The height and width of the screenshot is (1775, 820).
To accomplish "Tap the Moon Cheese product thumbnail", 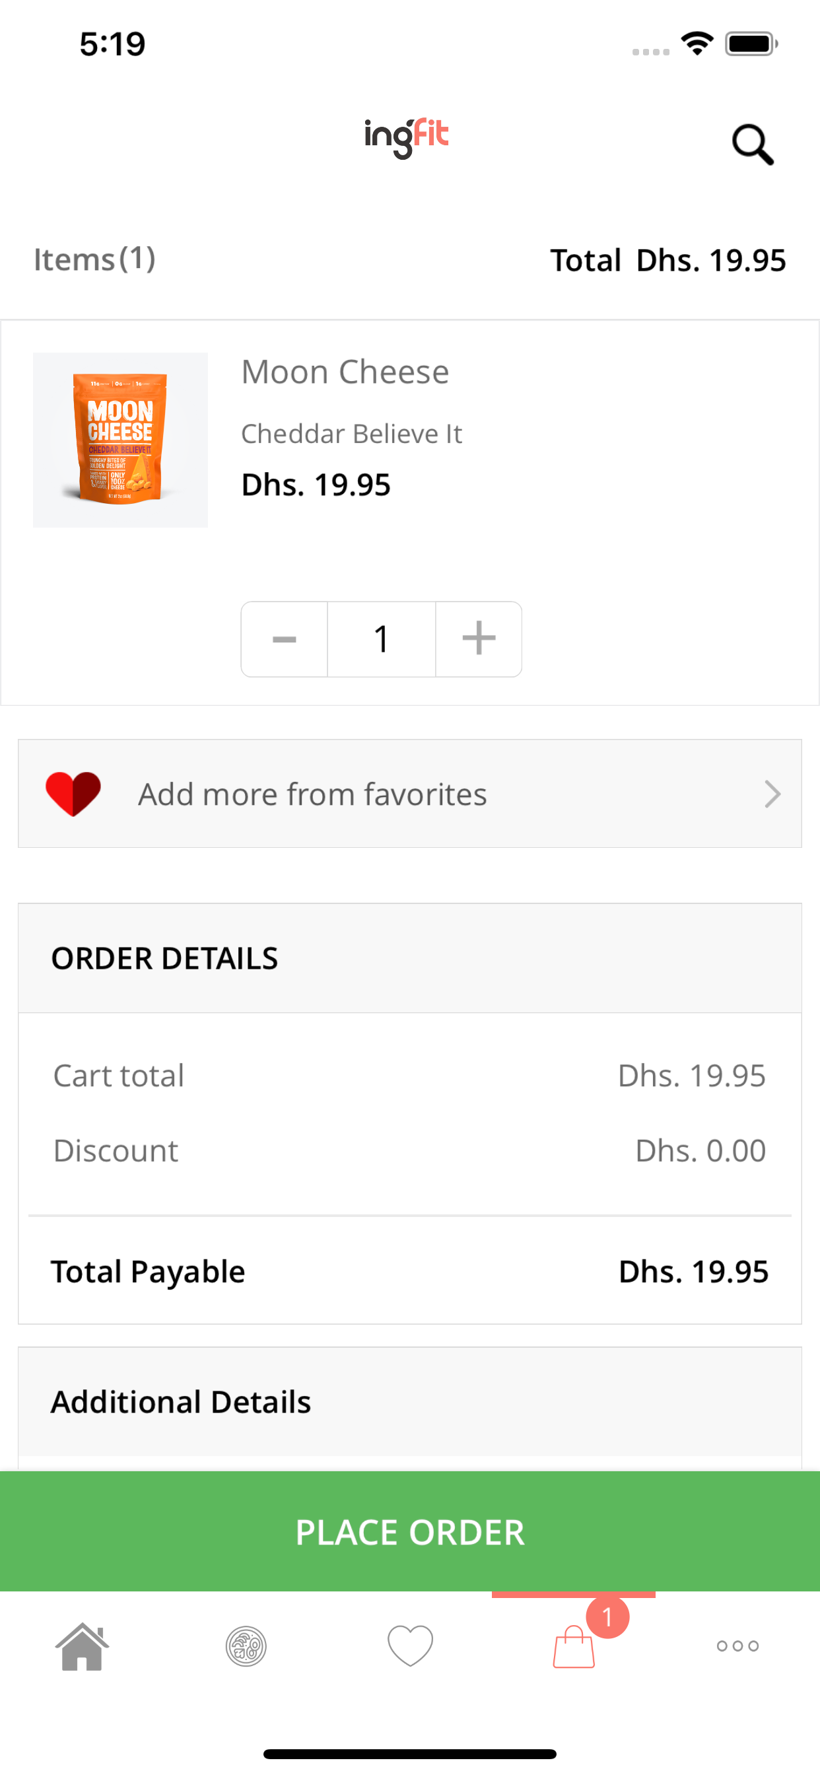I will pyautogui.click(x=121, y=440).
